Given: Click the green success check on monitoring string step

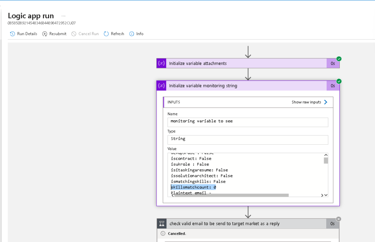Looking at the screenshot, I should coord(339,81).
